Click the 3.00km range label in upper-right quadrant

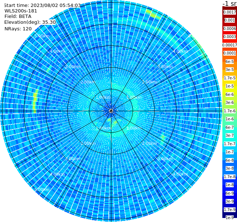(165, 67)
